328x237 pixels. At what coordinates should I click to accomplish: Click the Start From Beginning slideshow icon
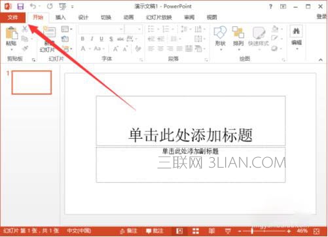(x=63, y=7)
